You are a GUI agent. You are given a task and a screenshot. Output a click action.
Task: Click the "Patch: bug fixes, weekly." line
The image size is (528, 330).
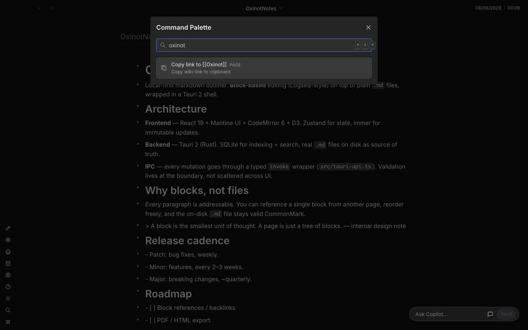pos(182,254)
